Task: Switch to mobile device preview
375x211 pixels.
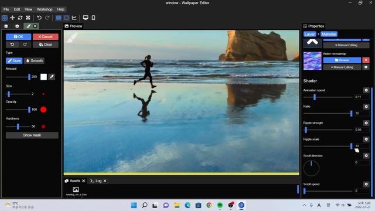Action: point(94,18)
